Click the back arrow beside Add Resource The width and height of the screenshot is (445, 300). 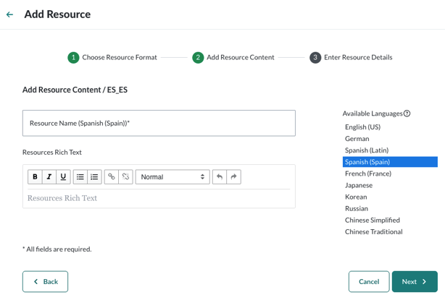(x=9, y=14)
